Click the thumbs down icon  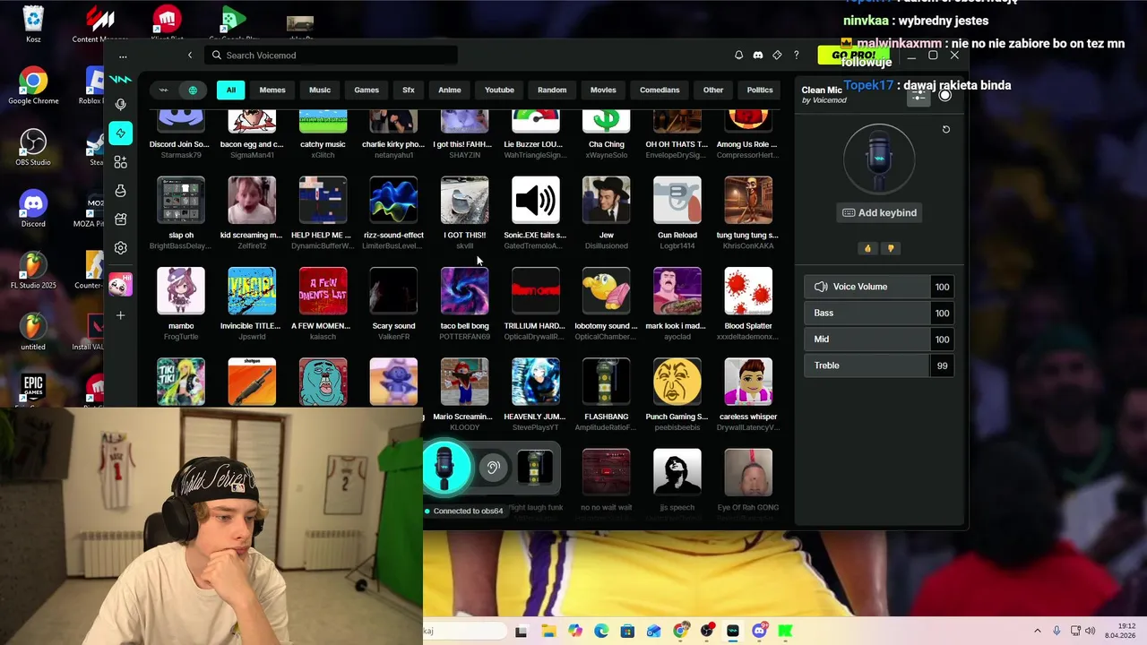click(890, 248)
